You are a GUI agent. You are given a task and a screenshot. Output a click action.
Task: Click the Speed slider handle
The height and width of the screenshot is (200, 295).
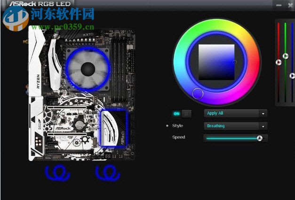tap(259, 138)
